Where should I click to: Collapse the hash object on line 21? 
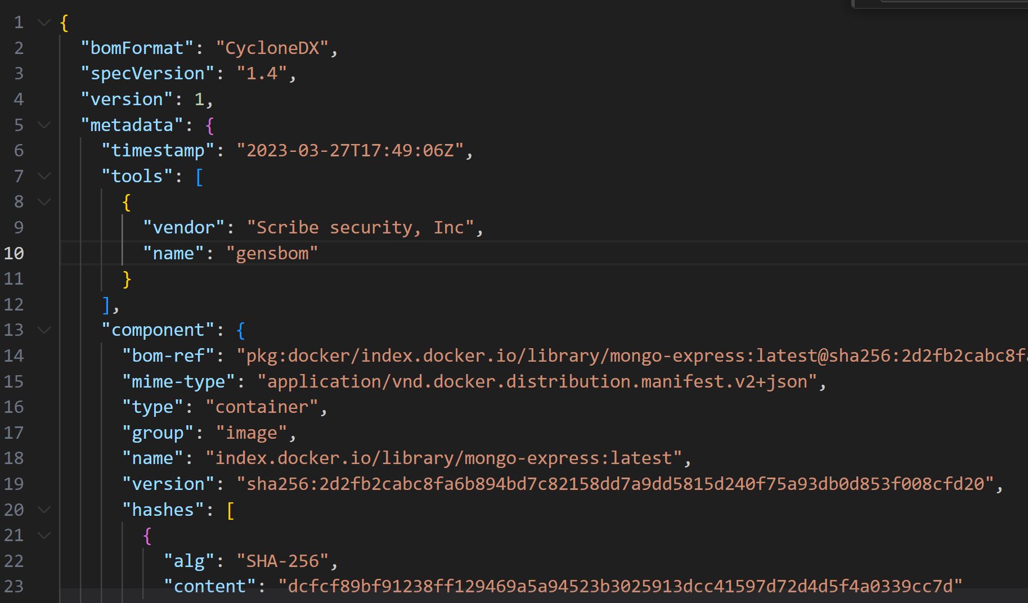click(x=44, y=535)
